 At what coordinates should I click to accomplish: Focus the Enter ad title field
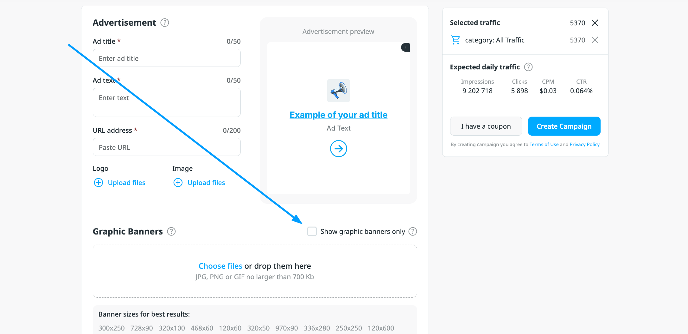coord(167,58)
